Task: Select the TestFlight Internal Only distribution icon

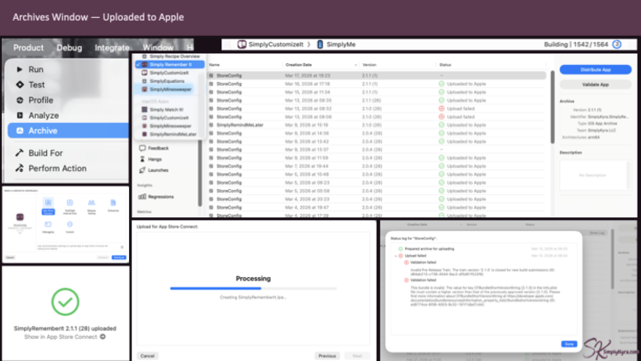Action: coord(70,203)
